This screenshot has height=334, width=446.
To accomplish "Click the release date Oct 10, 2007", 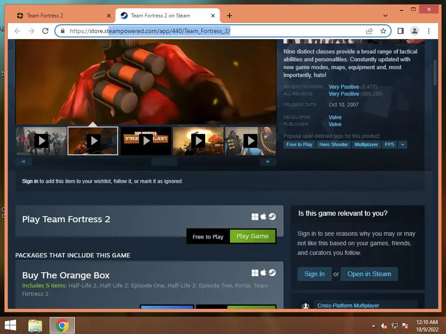I will (x=344, y=105).
